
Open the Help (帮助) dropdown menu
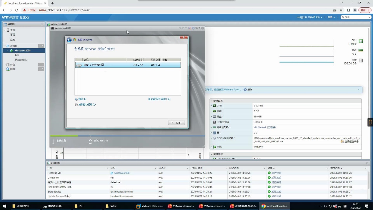pyautogui.click(x=331, y=17)
